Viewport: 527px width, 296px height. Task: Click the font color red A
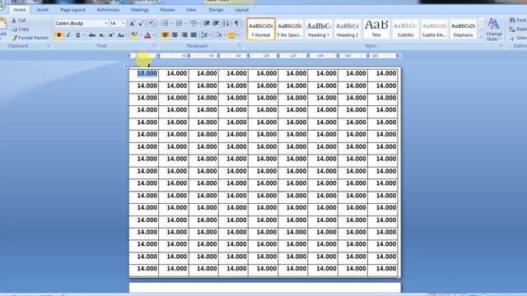(147, 35)
